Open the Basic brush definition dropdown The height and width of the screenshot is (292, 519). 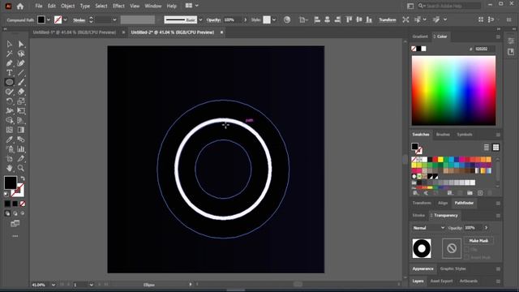200,19
